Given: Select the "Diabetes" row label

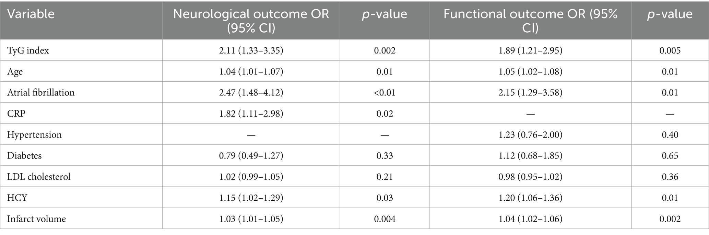Looking at the screenshot, I should 24,156.
